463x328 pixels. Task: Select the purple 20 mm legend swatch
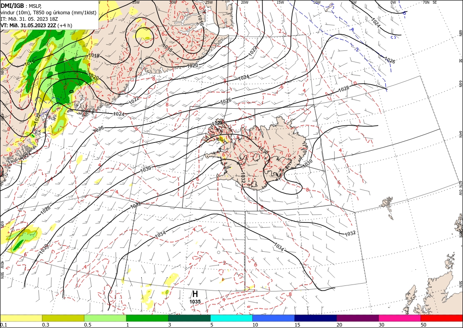point(357,318)
